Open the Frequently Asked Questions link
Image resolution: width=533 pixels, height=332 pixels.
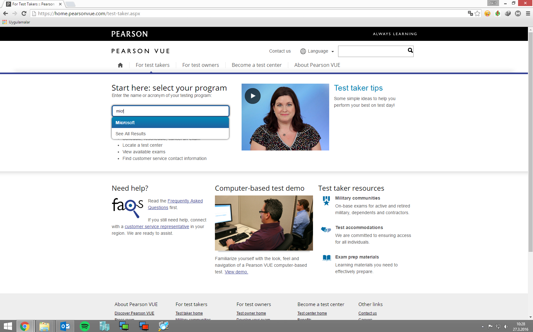pos(185,201)
